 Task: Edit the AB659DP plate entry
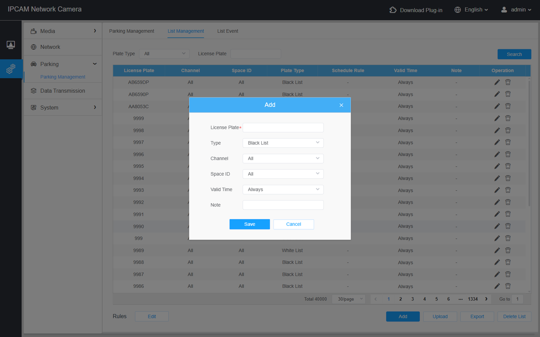pyautogui.click(x=497, y=82)
